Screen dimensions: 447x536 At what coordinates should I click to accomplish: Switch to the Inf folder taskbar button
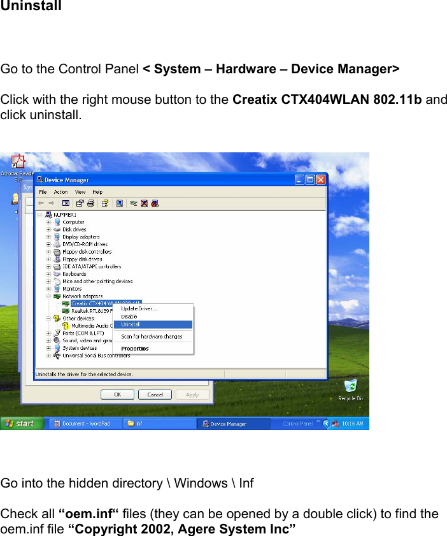point(159,424)
